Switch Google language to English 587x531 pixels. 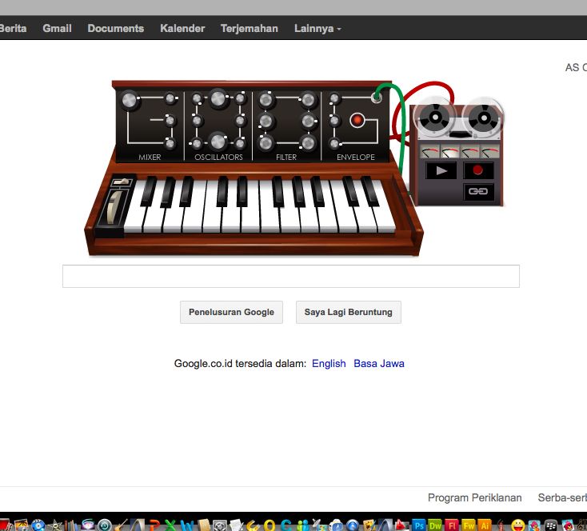pos(329,364)
